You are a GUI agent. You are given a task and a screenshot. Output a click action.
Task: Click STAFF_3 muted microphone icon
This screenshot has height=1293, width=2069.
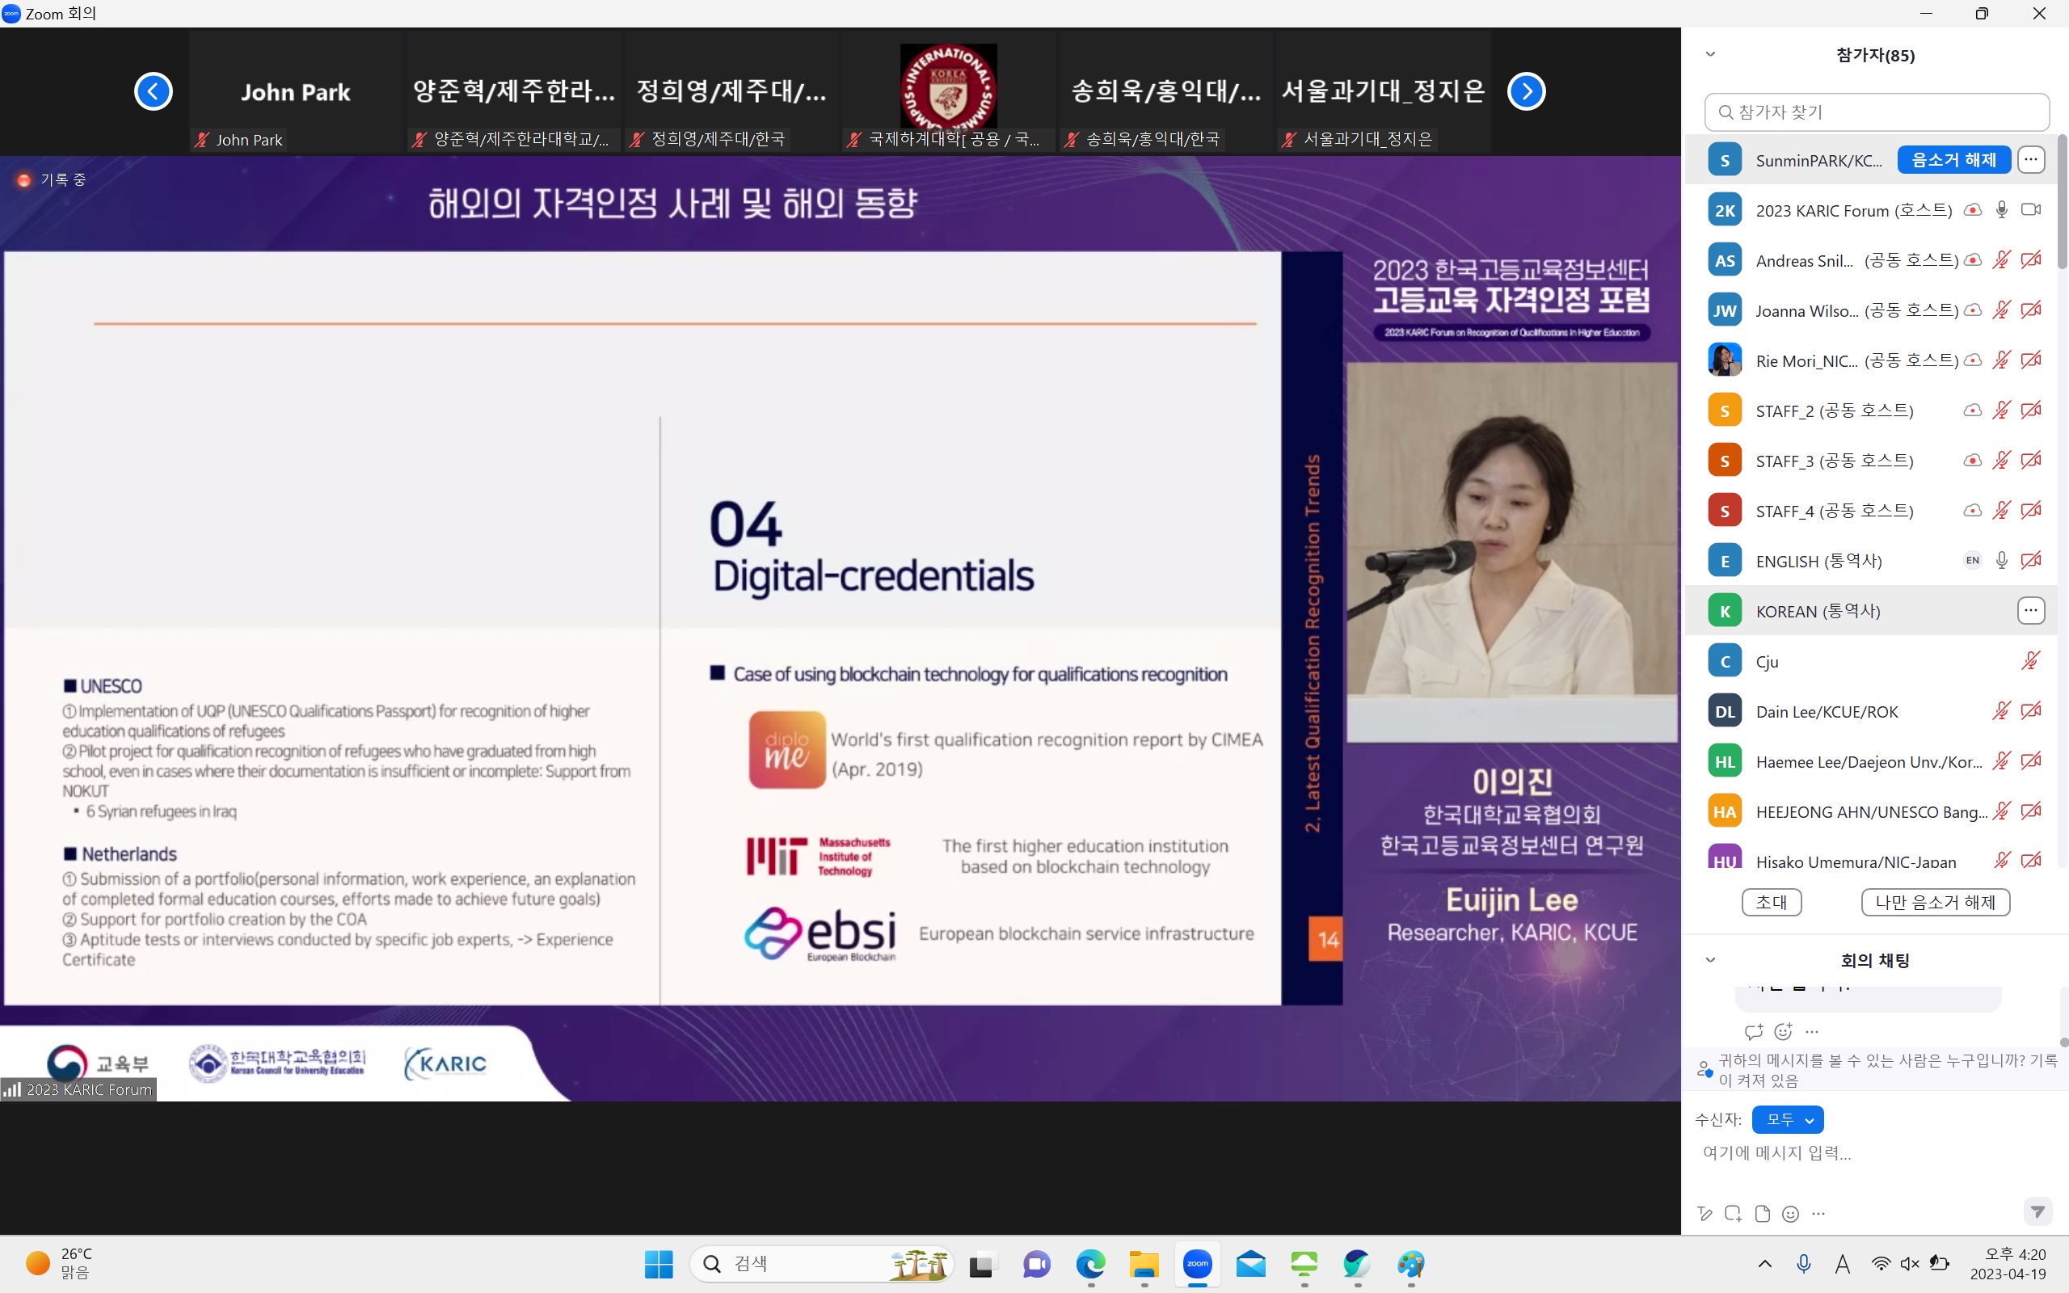(2001, 460)
